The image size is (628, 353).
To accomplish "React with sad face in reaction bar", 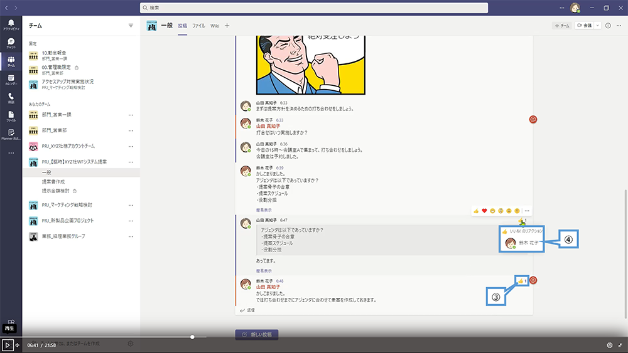I will [509, 211].
